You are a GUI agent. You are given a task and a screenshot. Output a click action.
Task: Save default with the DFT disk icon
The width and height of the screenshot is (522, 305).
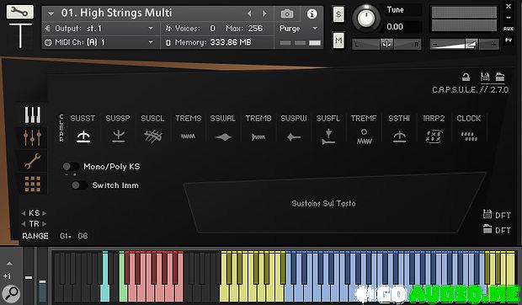487,214
